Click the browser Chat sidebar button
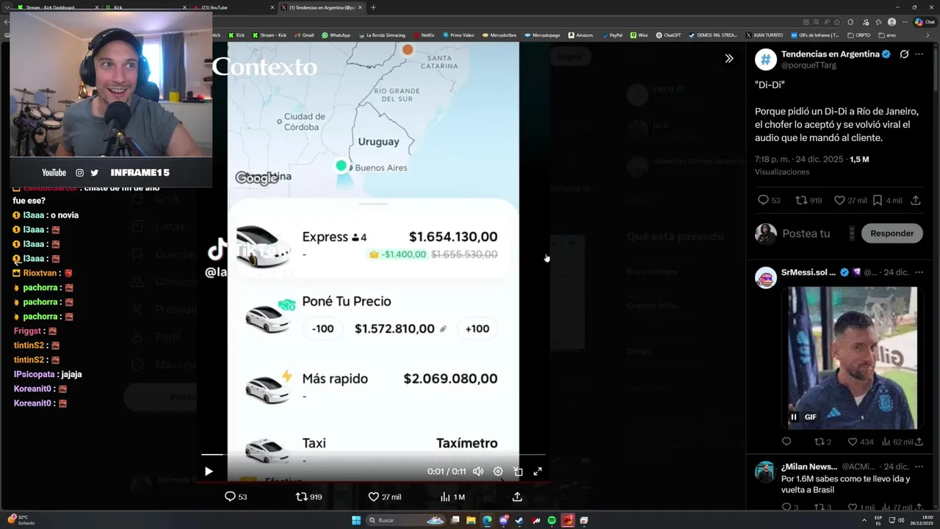The image size is (940, 529). [x=924, y=22]
